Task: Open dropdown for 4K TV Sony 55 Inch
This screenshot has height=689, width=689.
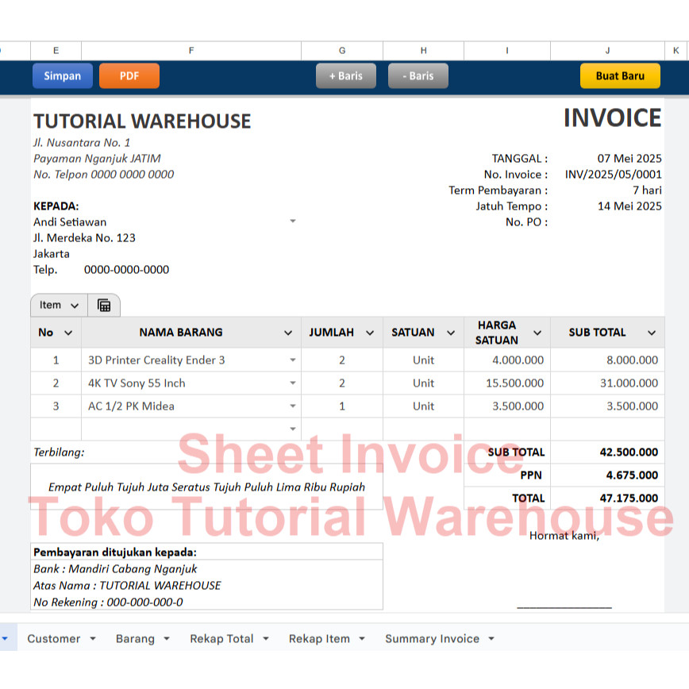Action: (293, 383)
